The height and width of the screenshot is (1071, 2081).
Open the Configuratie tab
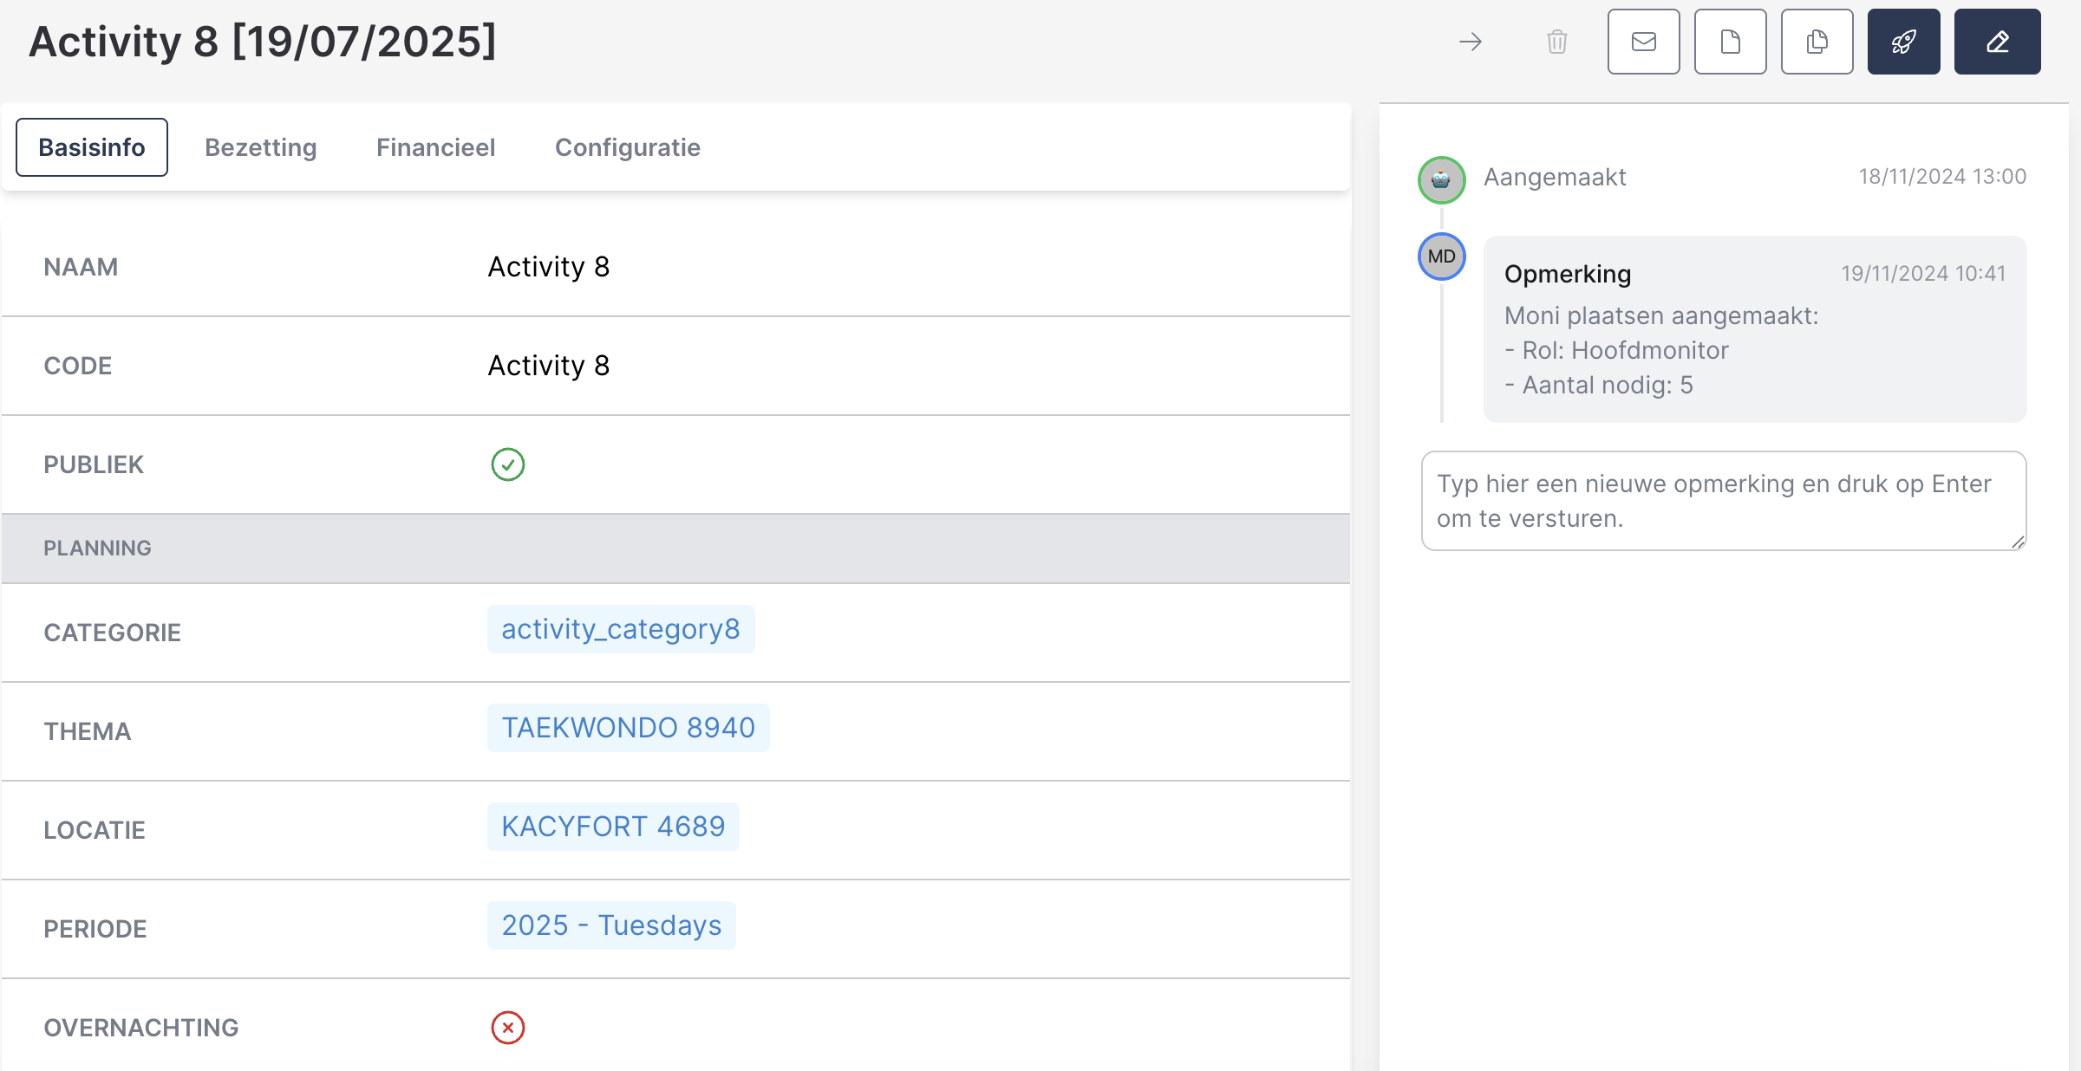[627, 147]
